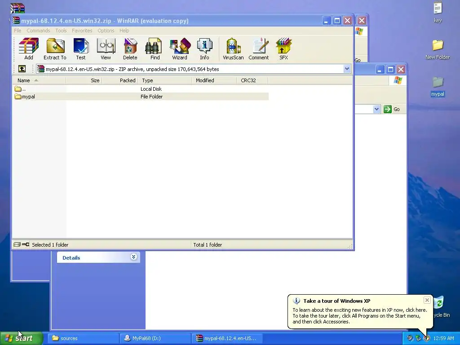
Task: Select the New Folder desktop icon
Action: (x=438, y=49)
